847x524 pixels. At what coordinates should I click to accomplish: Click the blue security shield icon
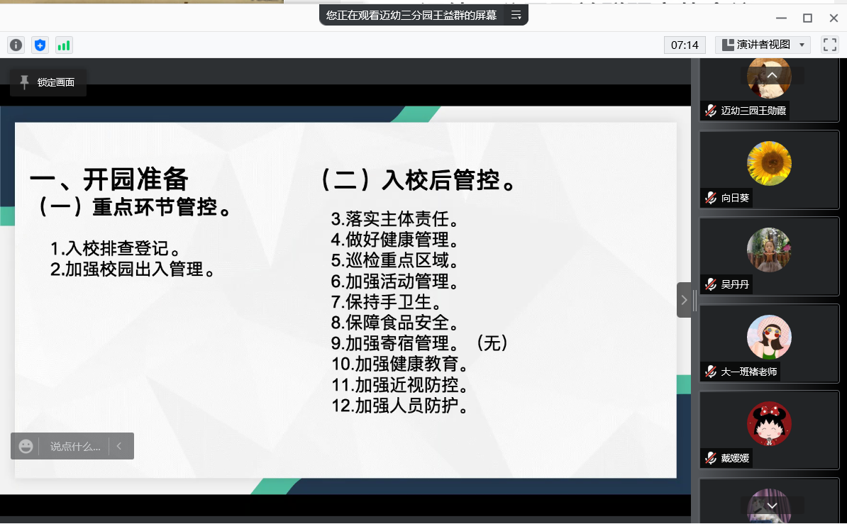40,45
